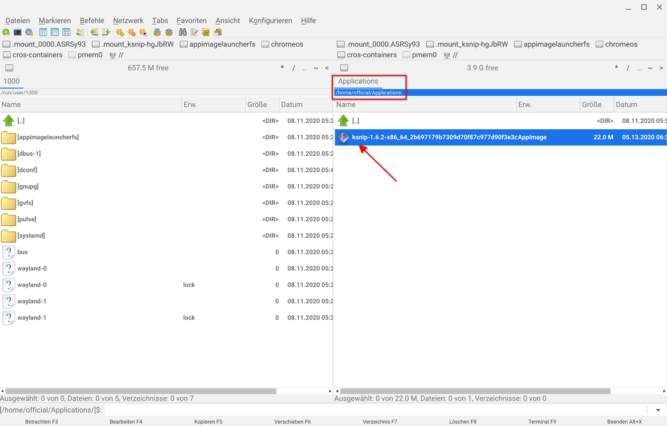Sort left panel by Name column
The width and height of the screenshot is (667, 426).
91,105
